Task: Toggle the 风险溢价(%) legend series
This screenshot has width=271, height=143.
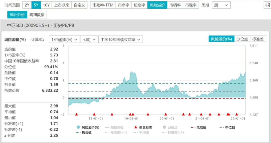Action: click(88, 127)
